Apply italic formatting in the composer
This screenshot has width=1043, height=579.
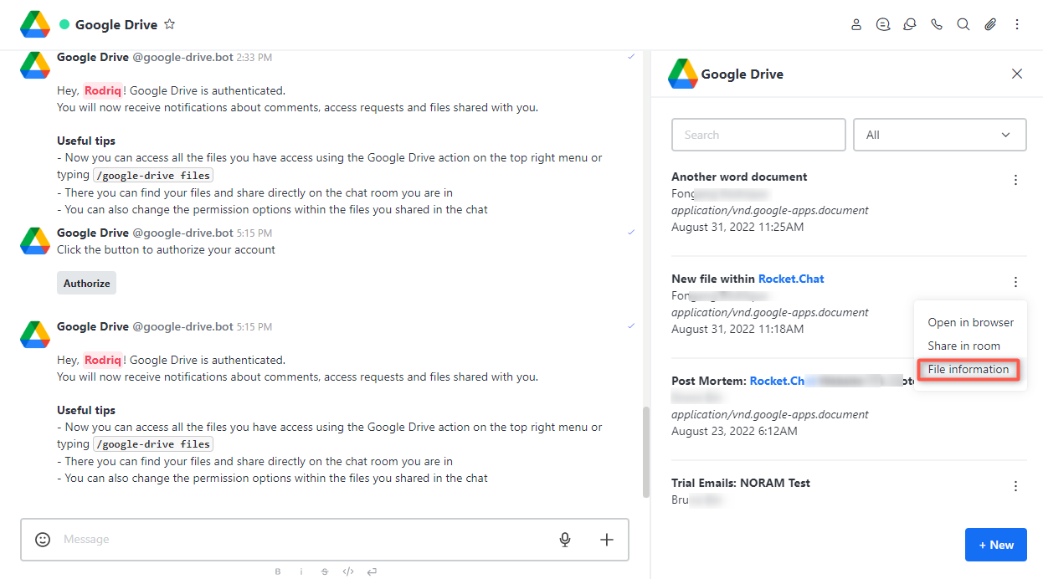point(301,571)
